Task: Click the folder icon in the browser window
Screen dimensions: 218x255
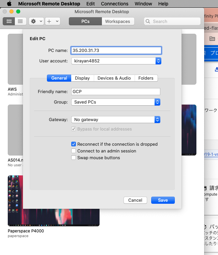Action: [212, 39]
